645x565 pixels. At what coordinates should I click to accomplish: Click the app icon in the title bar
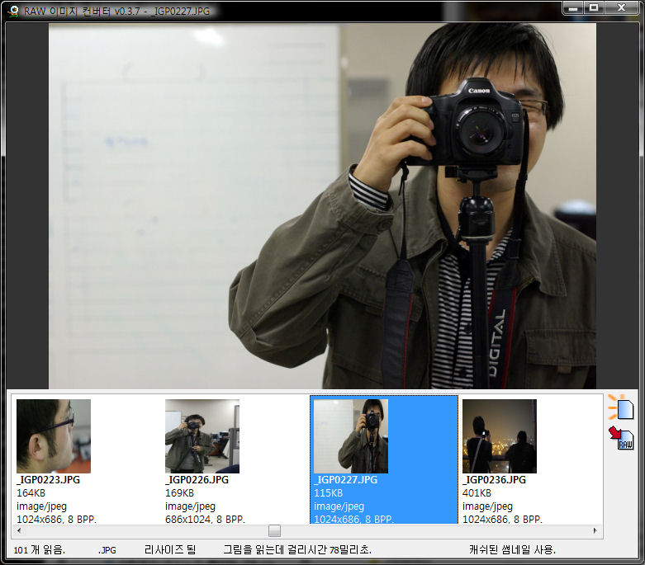click(x=13, y=11)
